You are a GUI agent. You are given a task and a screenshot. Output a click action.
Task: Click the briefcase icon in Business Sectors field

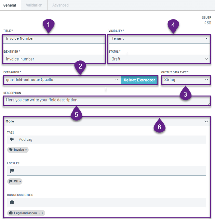tap(12, 202)
